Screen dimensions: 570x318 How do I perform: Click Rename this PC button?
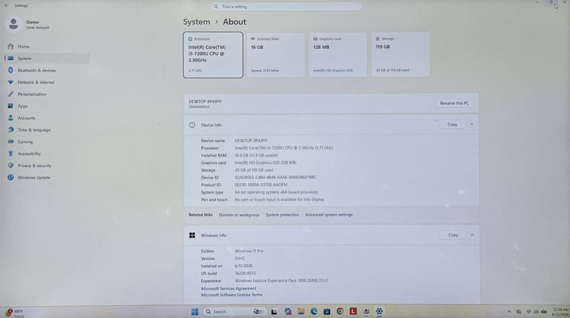(x=454, y=103)
